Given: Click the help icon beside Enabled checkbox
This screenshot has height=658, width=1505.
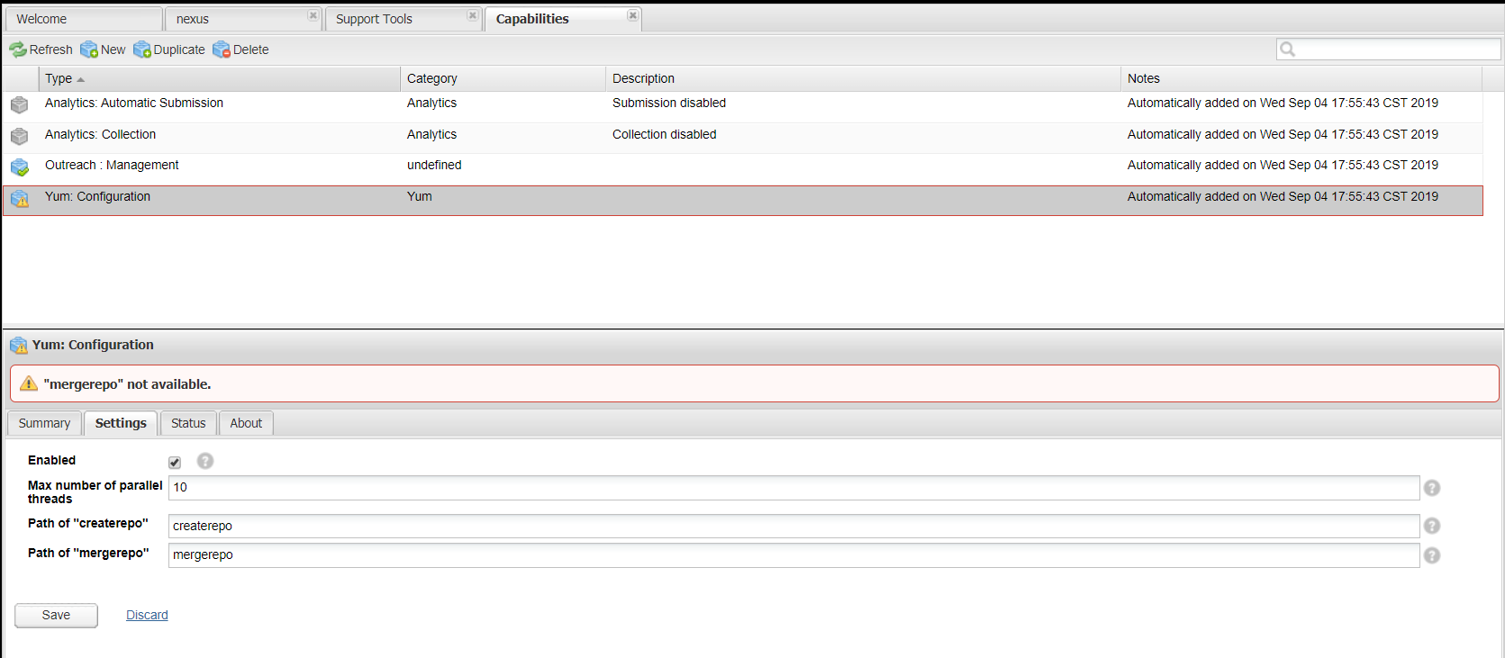Looking at the screenshot, I should [x=205, y=461].
